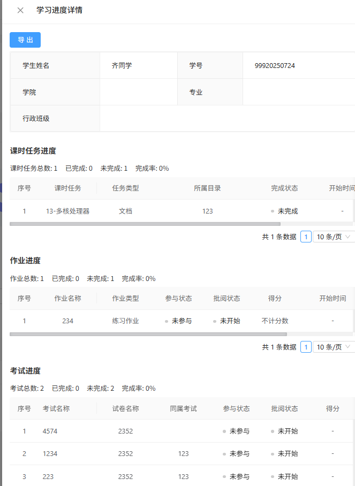Close the 学习进度详情 panel
355x486 pixels.
20,10
